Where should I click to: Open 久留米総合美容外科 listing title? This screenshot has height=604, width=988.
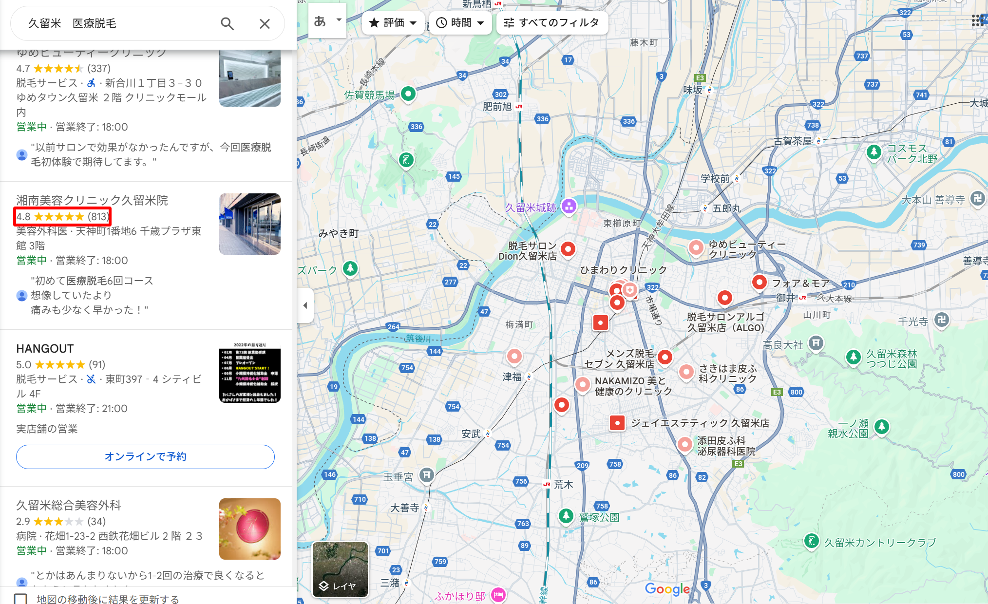[69, 505]
